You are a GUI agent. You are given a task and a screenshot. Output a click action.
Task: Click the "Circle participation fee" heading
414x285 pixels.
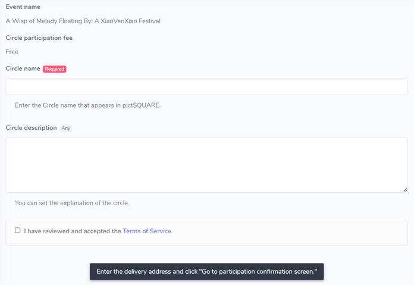tap(39, 38)
